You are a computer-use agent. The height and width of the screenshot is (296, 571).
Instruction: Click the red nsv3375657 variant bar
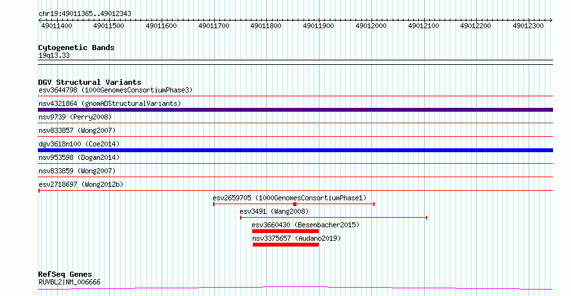[x=286, y=245]
